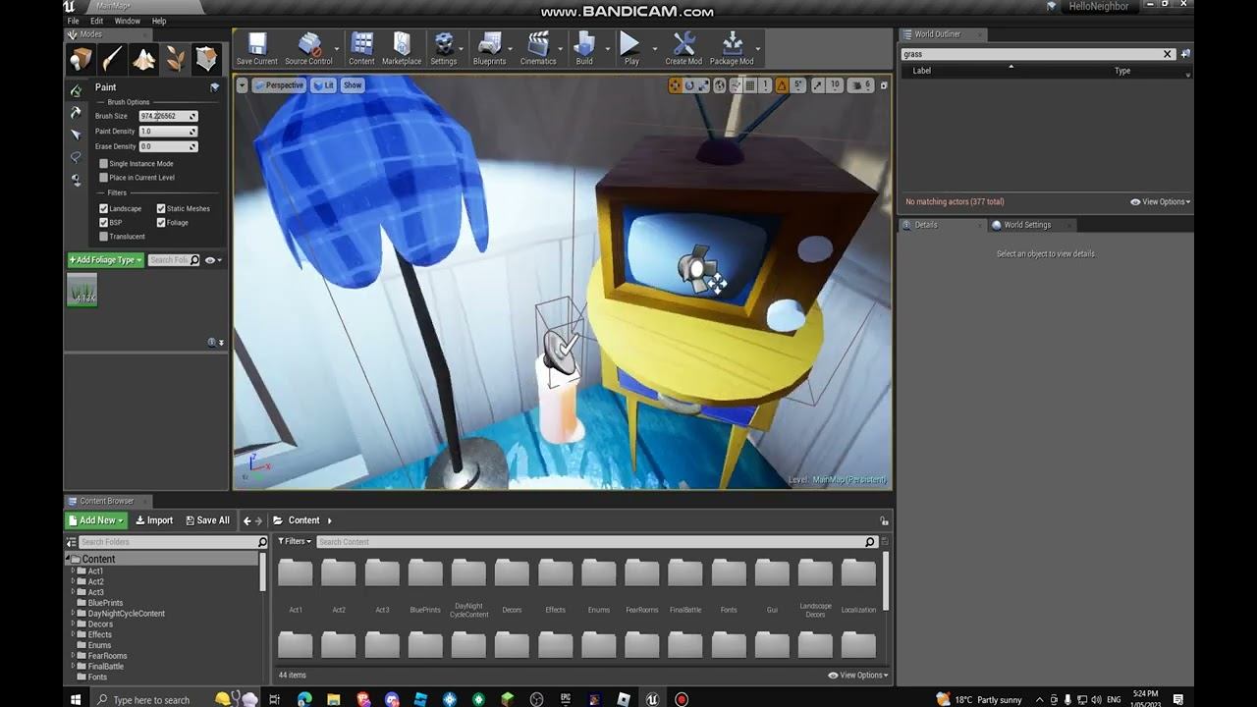Click the Save Current toolbar icon
Screen dimensions: 1257x707
coord(257,48)
